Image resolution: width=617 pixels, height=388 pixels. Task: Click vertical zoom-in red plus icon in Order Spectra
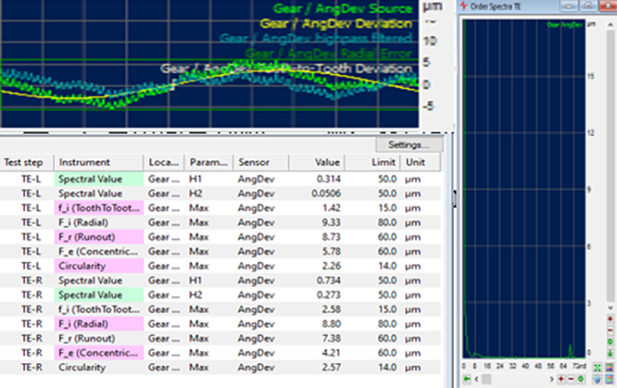(x=610, y=318)
